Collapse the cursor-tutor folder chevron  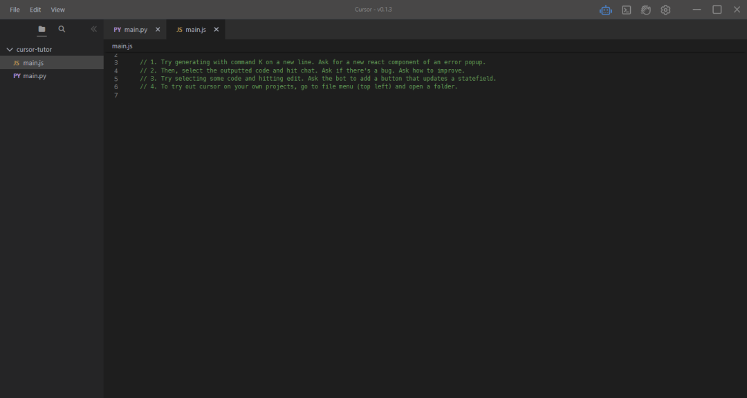(x=10, y=50)
